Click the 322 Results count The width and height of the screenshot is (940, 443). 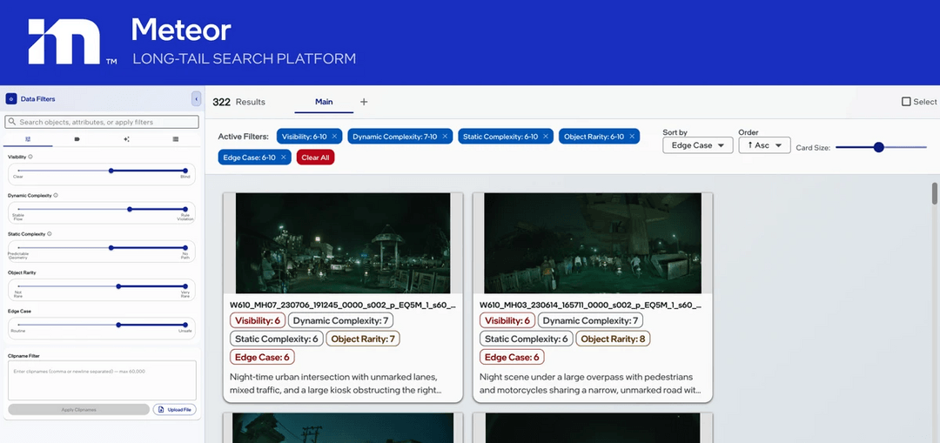tap(238, 102)
